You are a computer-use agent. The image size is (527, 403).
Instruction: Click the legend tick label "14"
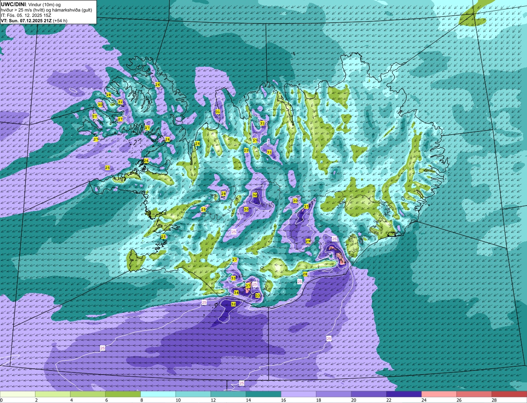(x=248, y=400)
